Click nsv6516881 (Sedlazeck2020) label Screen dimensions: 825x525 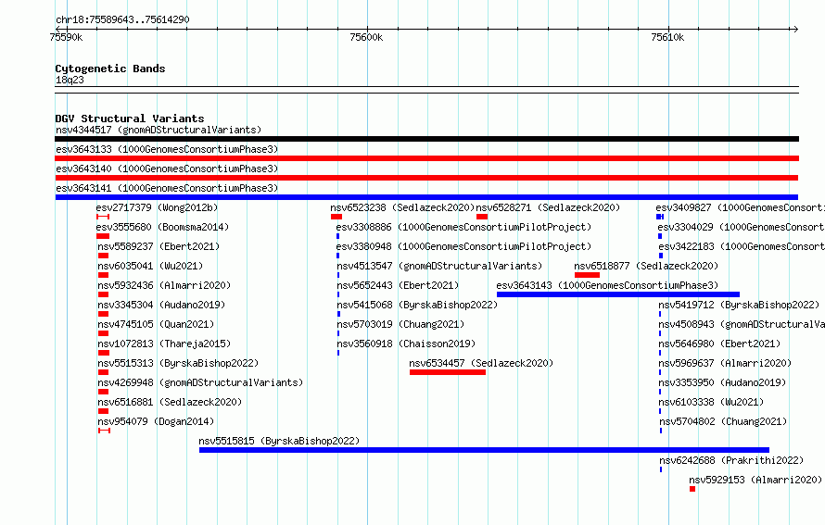pyautogui.click(x=170, y=402)
